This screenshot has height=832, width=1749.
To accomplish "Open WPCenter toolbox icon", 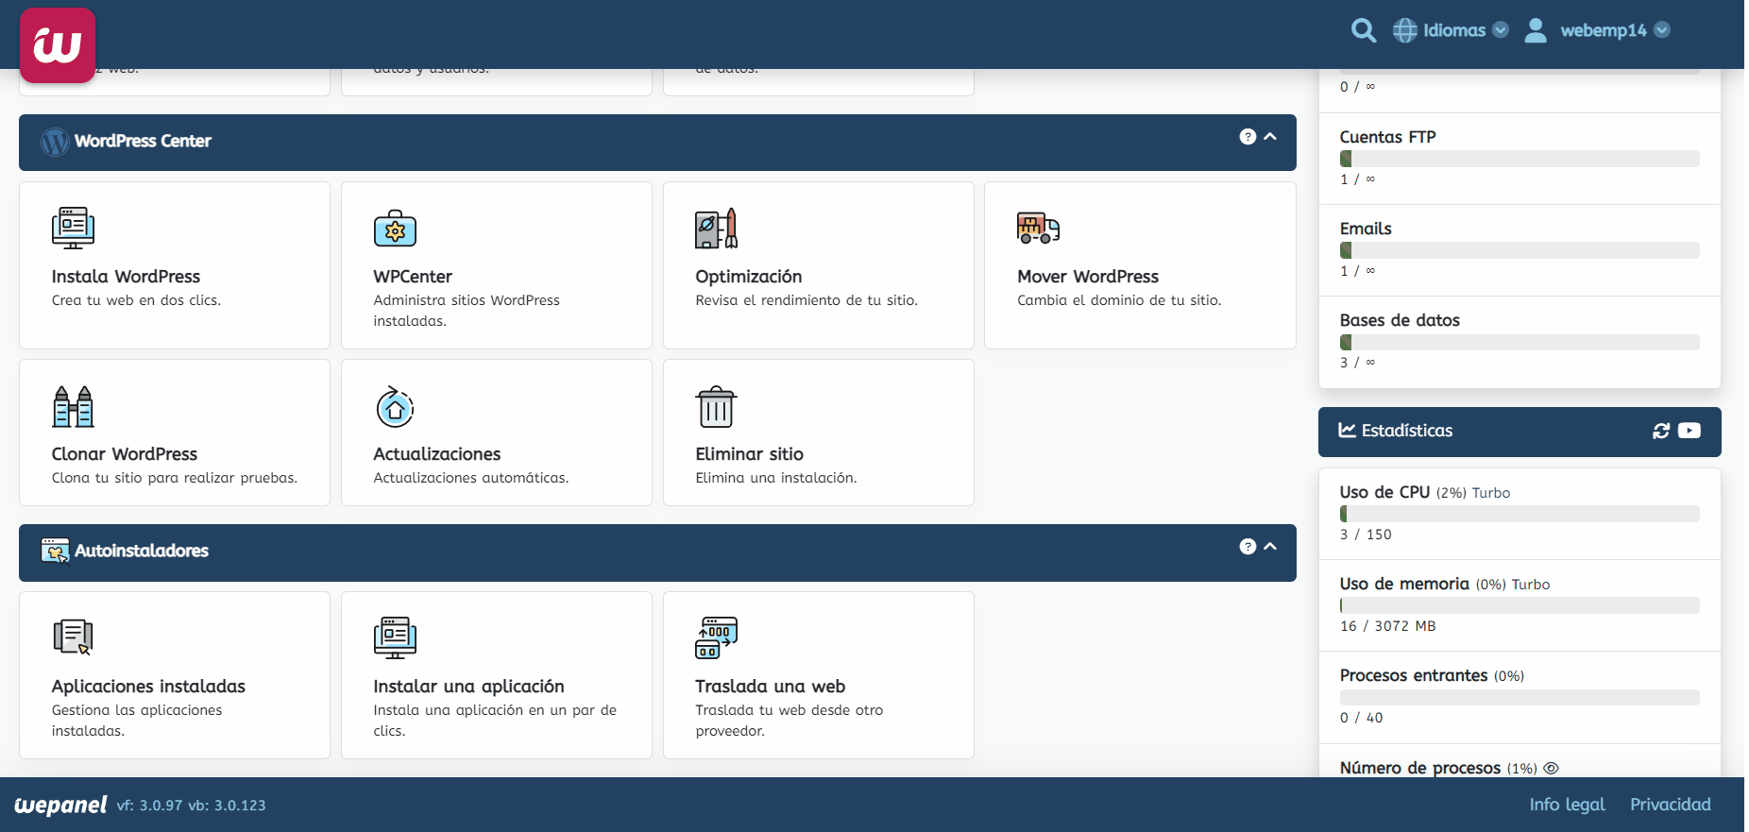I will point(395,228).
